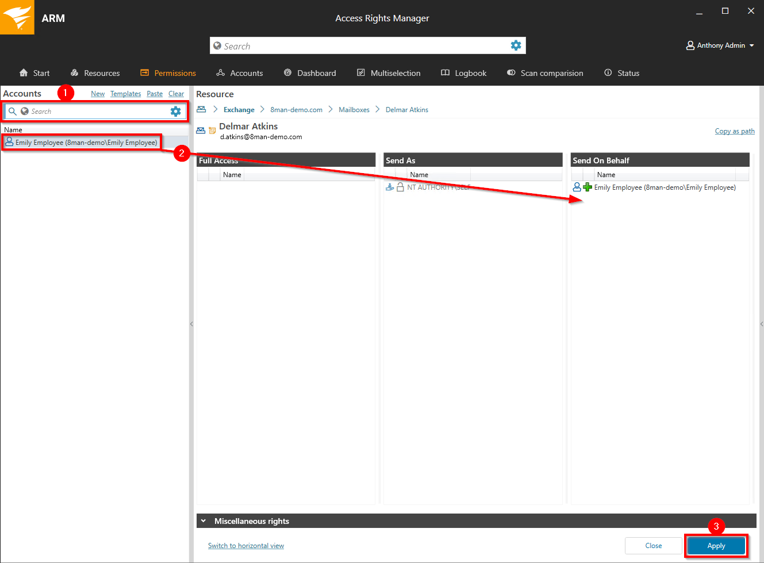
Task: Click the mailbox icon in breadcrumb
Action: tap(201, 110)
